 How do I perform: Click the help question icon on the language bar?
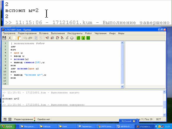point(134,121)
